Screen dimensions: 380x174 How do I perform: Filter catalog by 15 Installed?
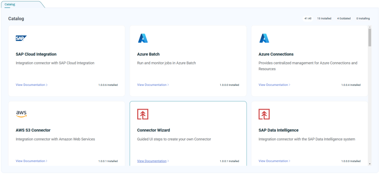tap(324, 18)
